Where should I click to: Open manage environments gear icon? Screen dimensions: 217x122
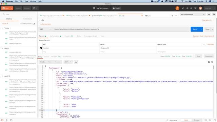click(214, 14)
